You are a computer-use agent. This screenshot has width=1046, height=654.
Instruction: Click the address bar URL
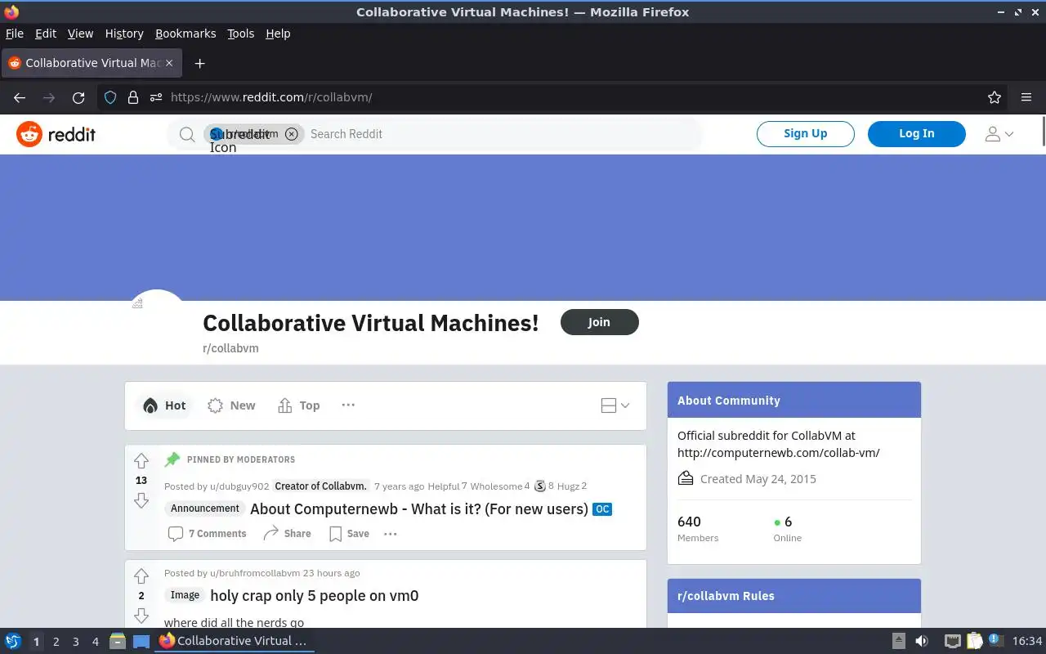click(x=271, y=97)
